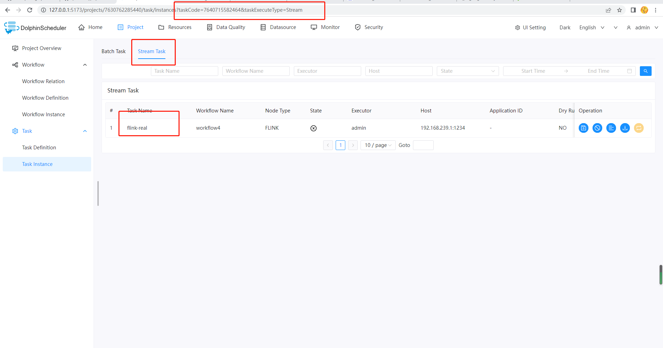Switch to Dark theme
The width and height of the screenshot is (663, 348).
[565, 28]
